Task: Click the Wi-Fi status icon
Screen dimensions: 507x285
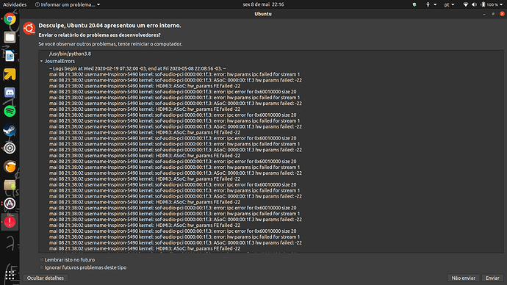Action: [465, 4]
